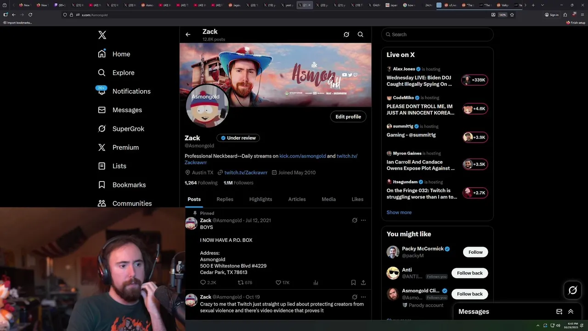Viewport: 588px width, 331px height.
Task: Open Notifications with the 20+ badge
Action: (x=124, y=91)
